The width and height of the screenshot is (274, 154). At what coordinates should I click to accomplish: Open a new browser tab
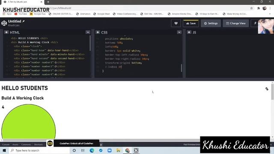click(48, 2)
